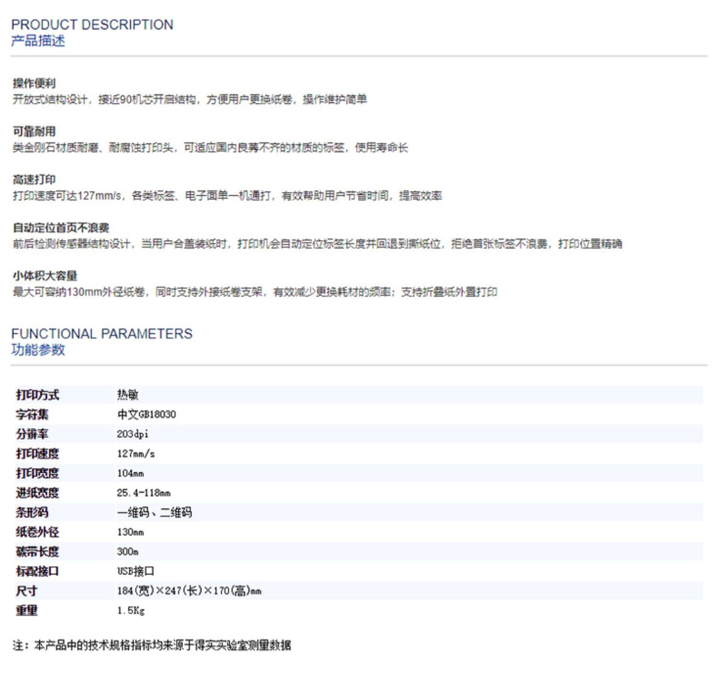Click the "进纸宽度" row label
Screen dimensions: 718x677
coord(37,493)
